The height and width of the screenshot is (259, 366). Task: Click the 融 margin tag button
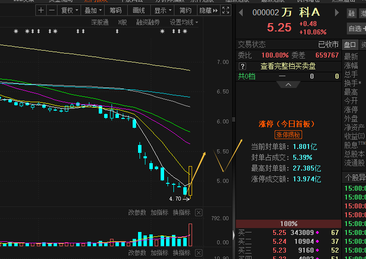352,13
